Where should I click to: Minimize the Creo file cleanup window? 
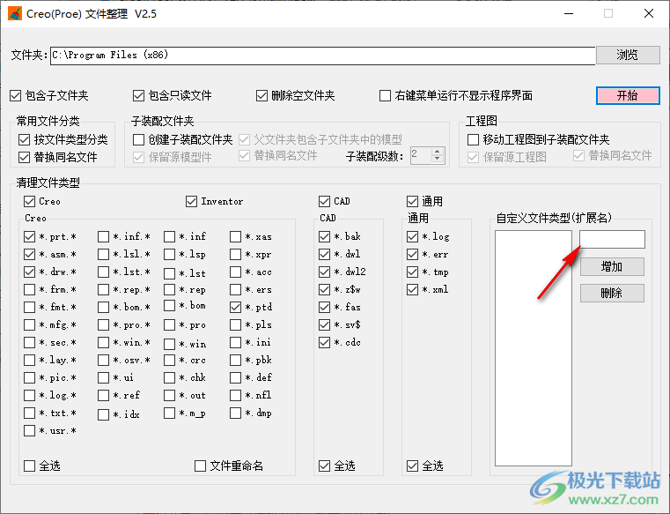point(569,14)
